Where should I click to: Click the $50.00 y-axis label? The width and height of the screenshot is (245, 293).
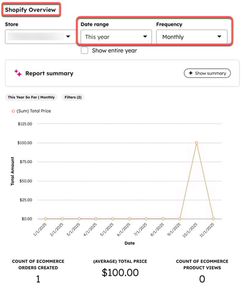point(26,181)
